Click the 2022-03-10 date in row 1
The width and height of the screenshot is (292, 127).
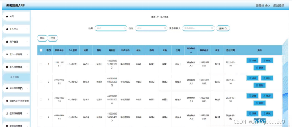(230, 64)
